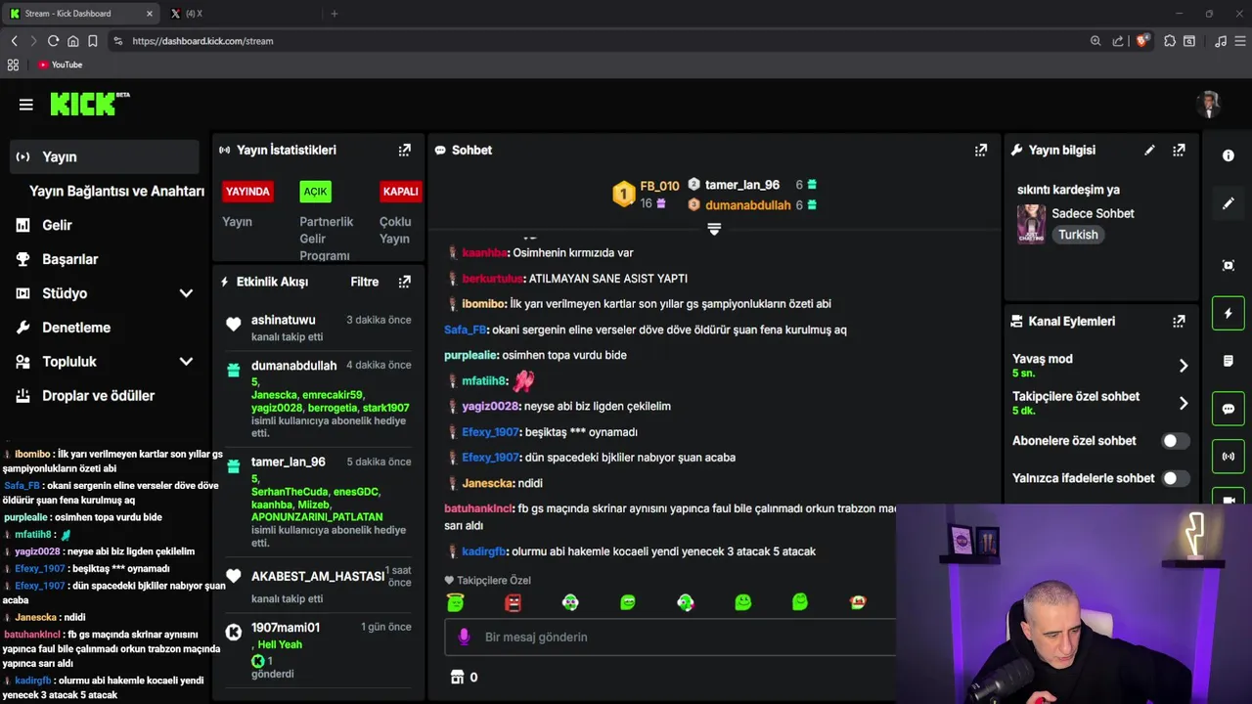This screenshot has width=1252, height=704.
Task: Edit stream info with the Yayın bilgisi pencil
Action: point(1149,150)
